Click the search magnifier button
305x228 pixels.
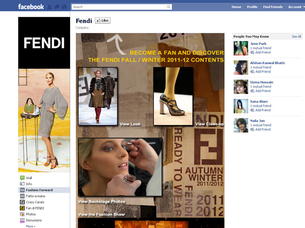pyautogui.click(x=168, y=7)
